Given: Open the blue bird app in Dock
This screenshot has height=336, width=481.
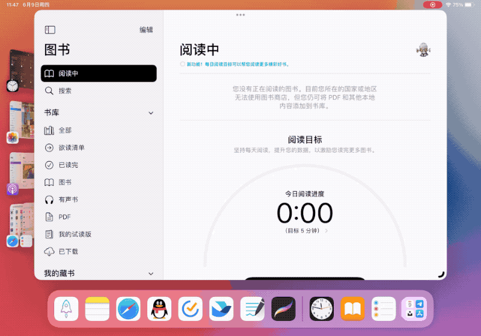Looking at the screenshot, I should point(221,309).
